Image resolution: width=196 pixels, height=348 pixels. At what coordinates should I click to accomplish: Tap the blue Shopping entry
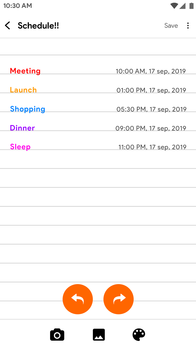tap(27, 109)
